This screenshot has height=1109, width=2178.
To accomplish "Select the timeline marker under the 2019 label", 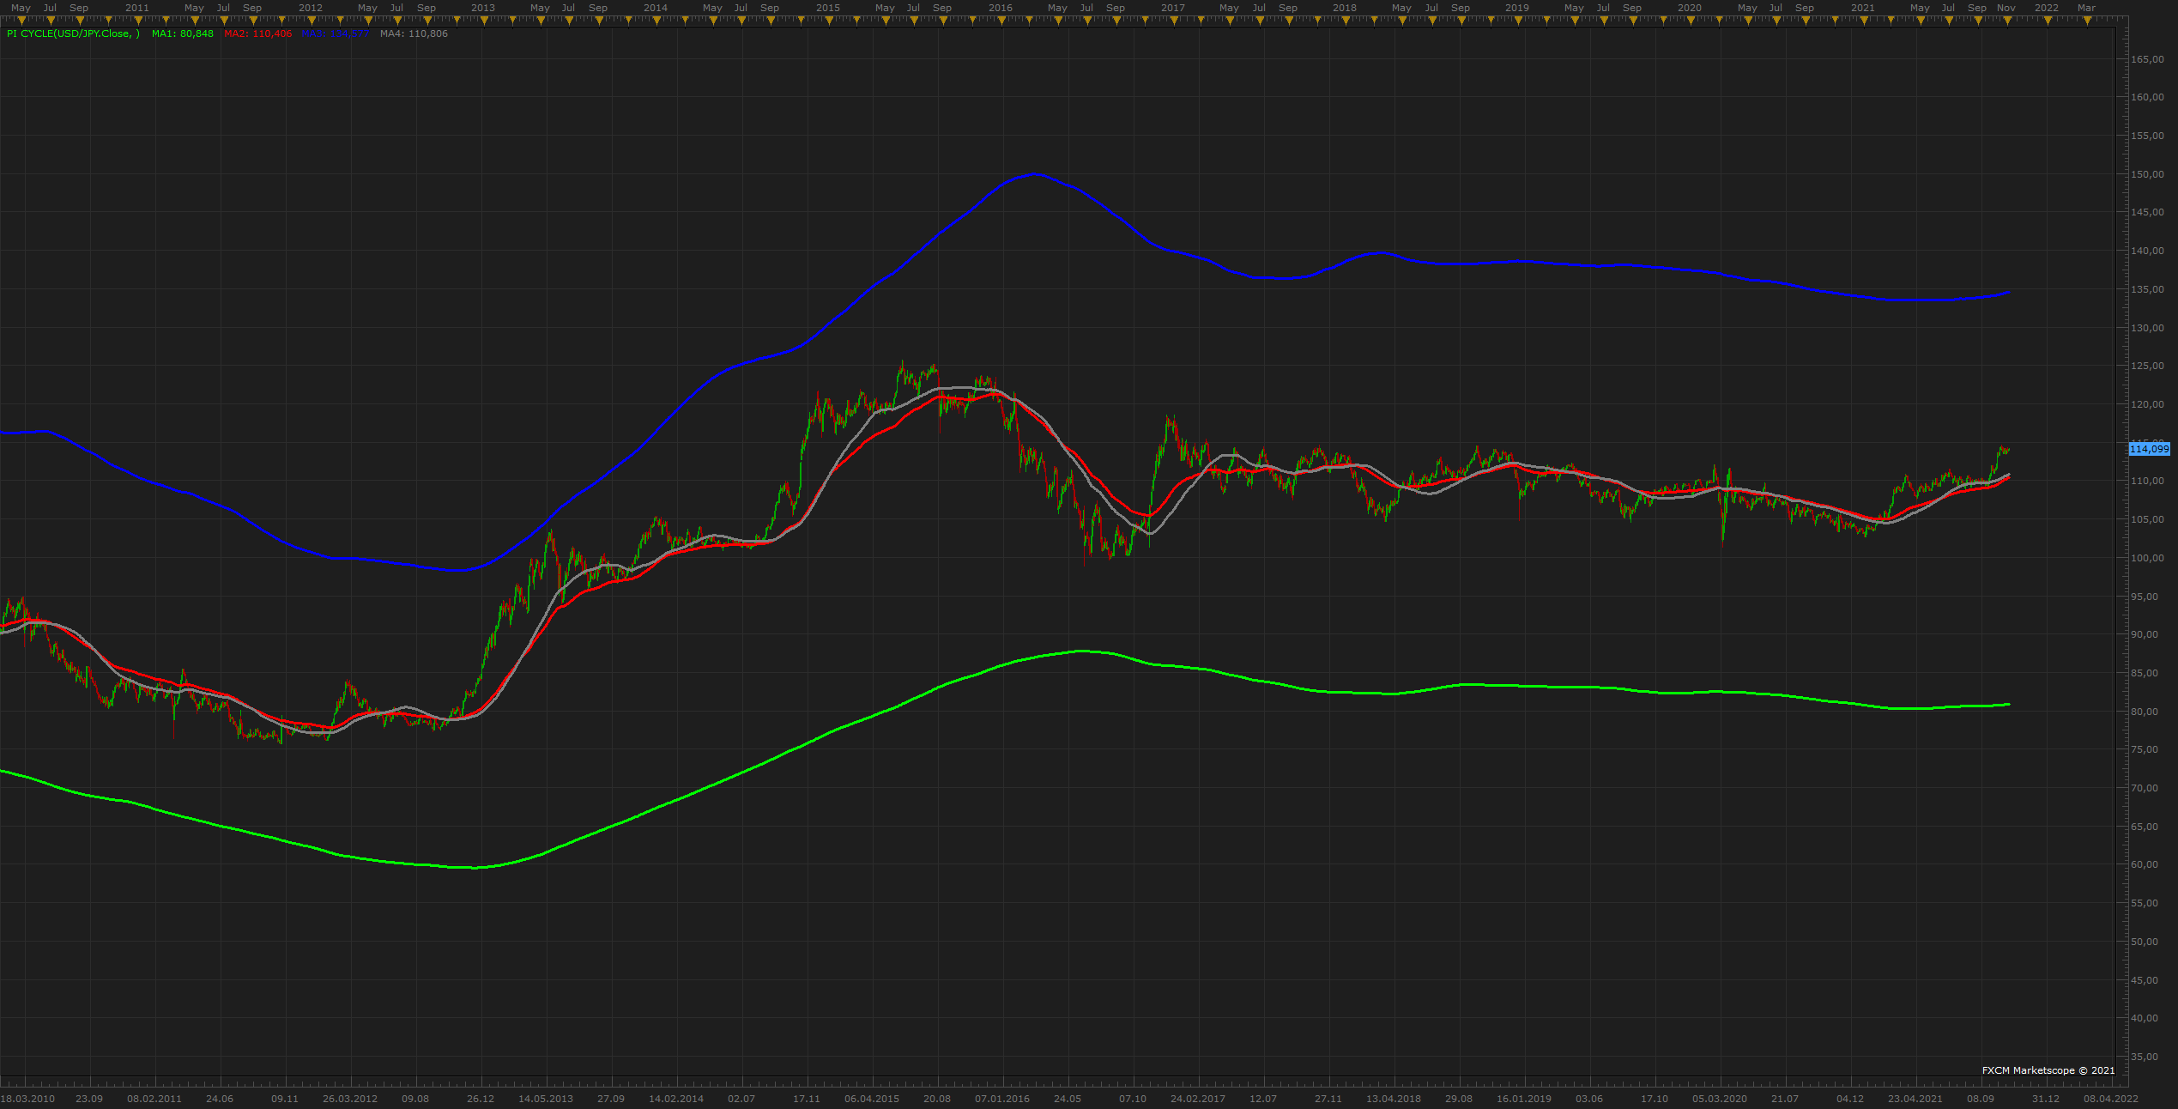I will 1517,21.
